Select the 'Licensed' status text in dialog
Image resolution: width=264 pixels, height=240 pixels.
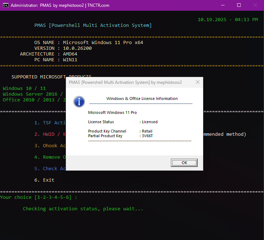pos(150,122)
